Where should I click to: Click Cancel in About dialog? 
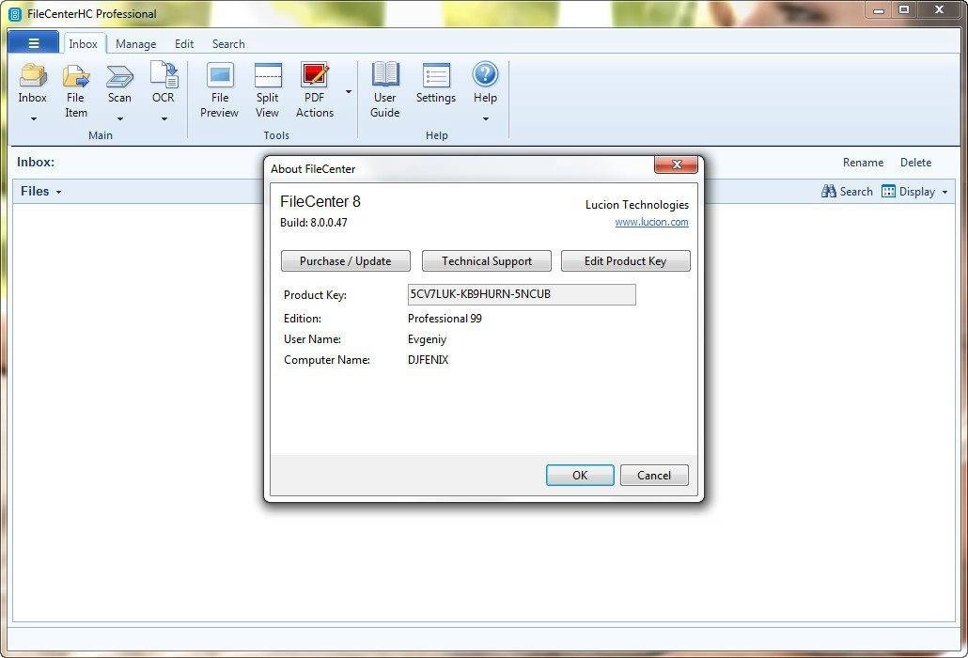pos(654,476)
